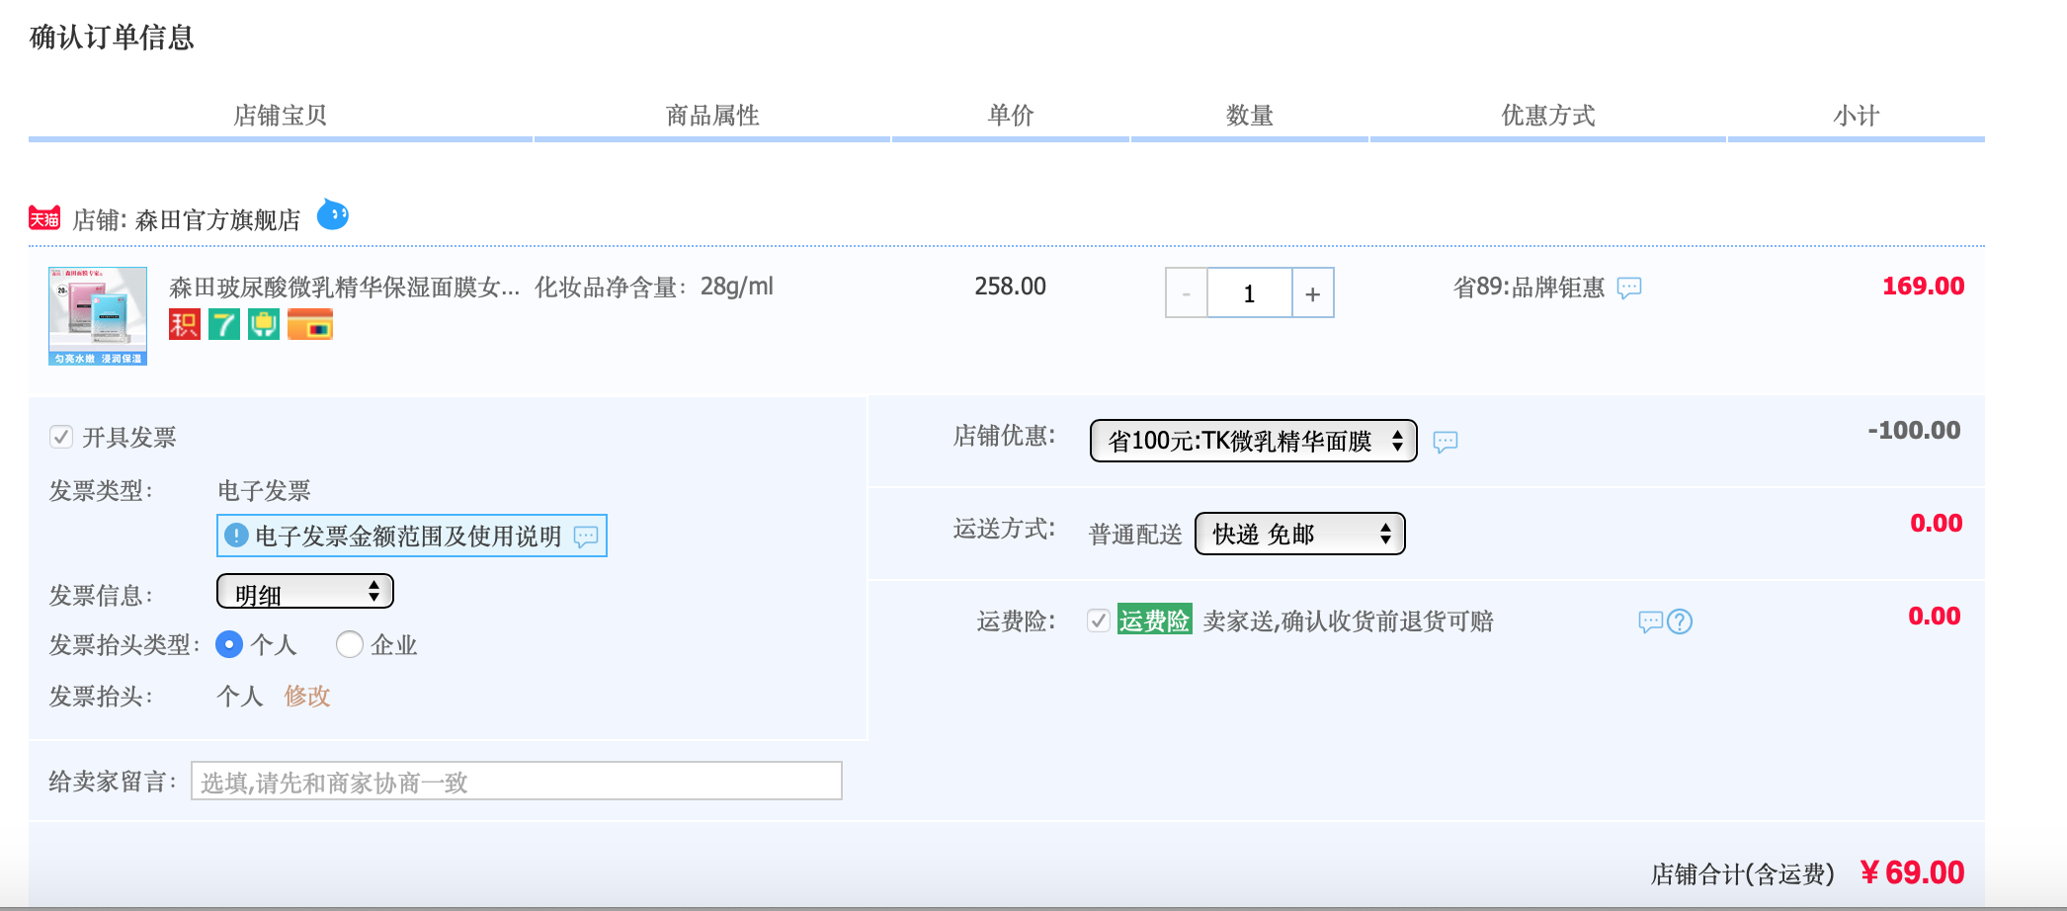Screen dimensions: 2067x911
Task: Click the 给卖家留言 message field
Action: coord(517,781)
